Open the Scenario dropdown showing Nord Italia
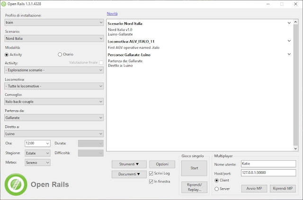Screen dimensions: 303x200 click(x=54, y=38)
